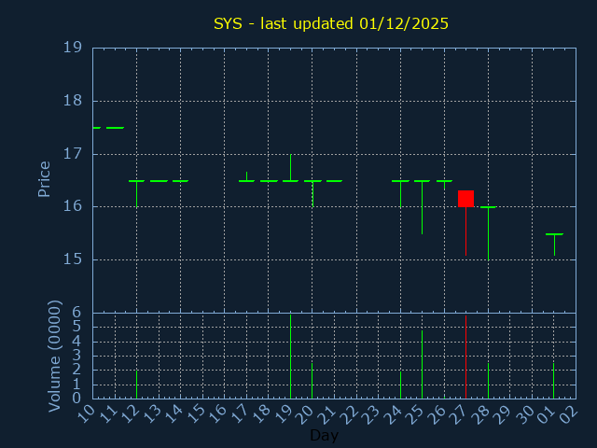Viewport: 597px width, 448px height.
Task: Click the Day label under the x-axis
Action: 324,435
